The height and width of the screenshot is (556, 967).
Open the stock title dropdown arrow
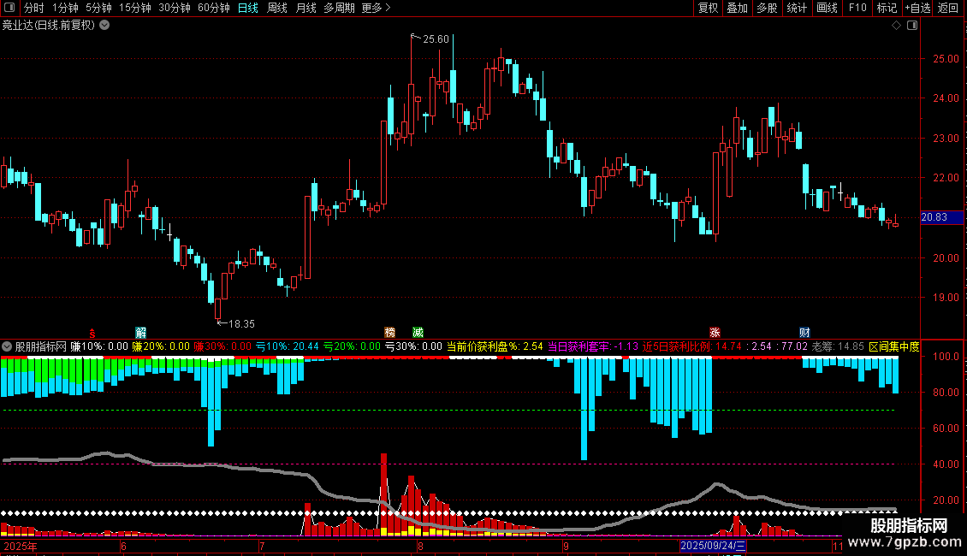click(105, 25)
